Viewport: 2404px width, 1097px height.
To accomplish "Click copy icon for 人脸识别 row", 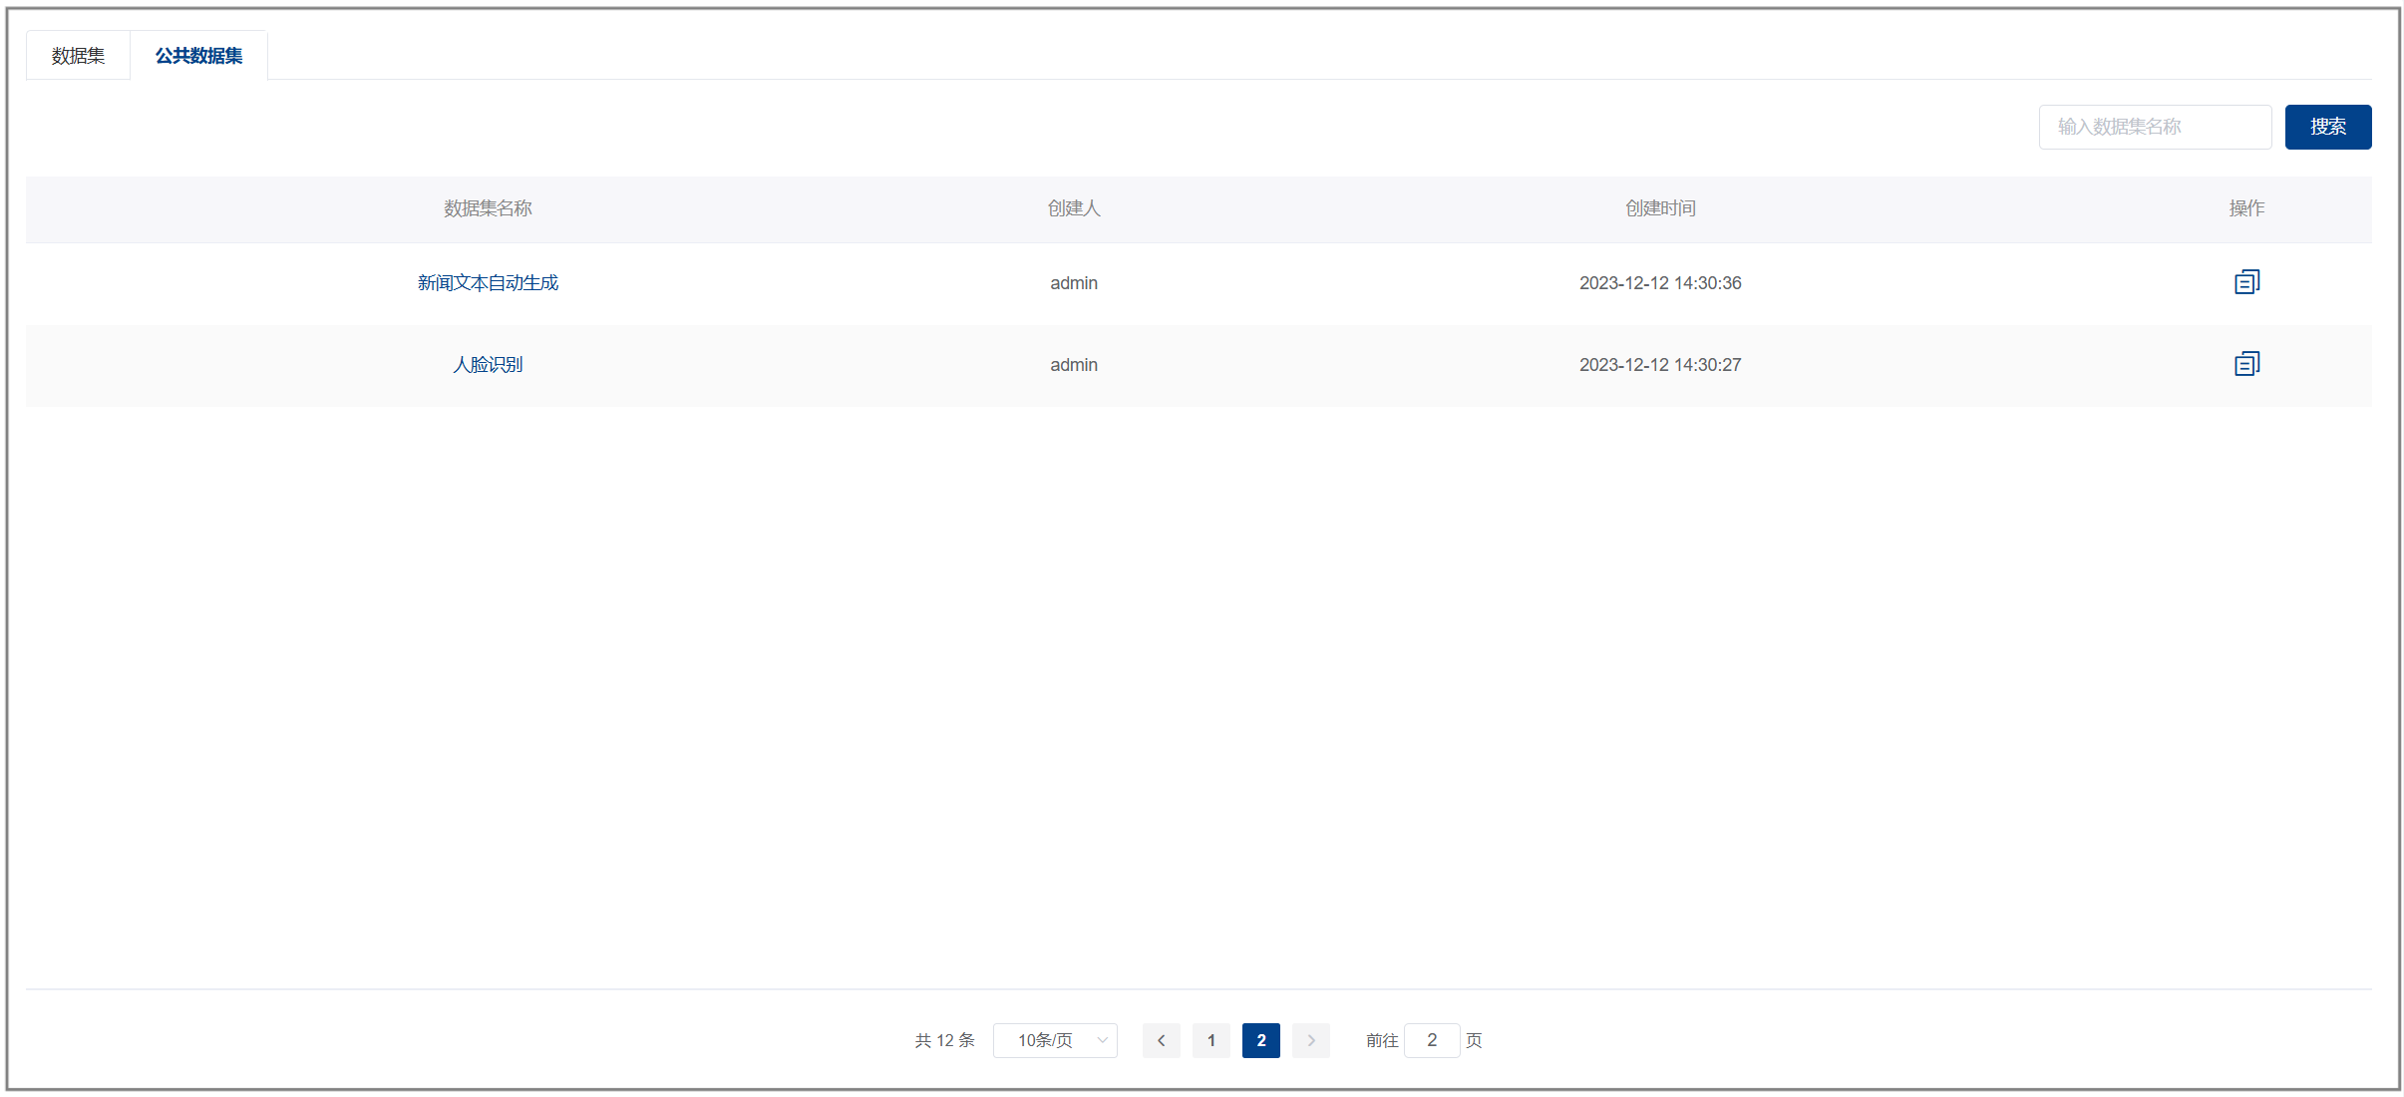I will pyautogui.click(x=2245, y=364).
